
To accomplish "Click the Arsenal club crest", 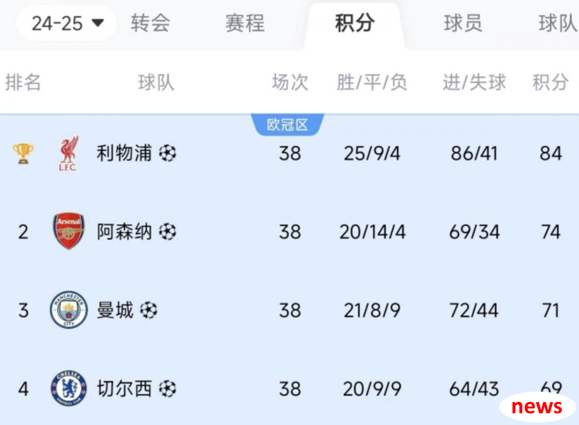I will pos(68,231).
